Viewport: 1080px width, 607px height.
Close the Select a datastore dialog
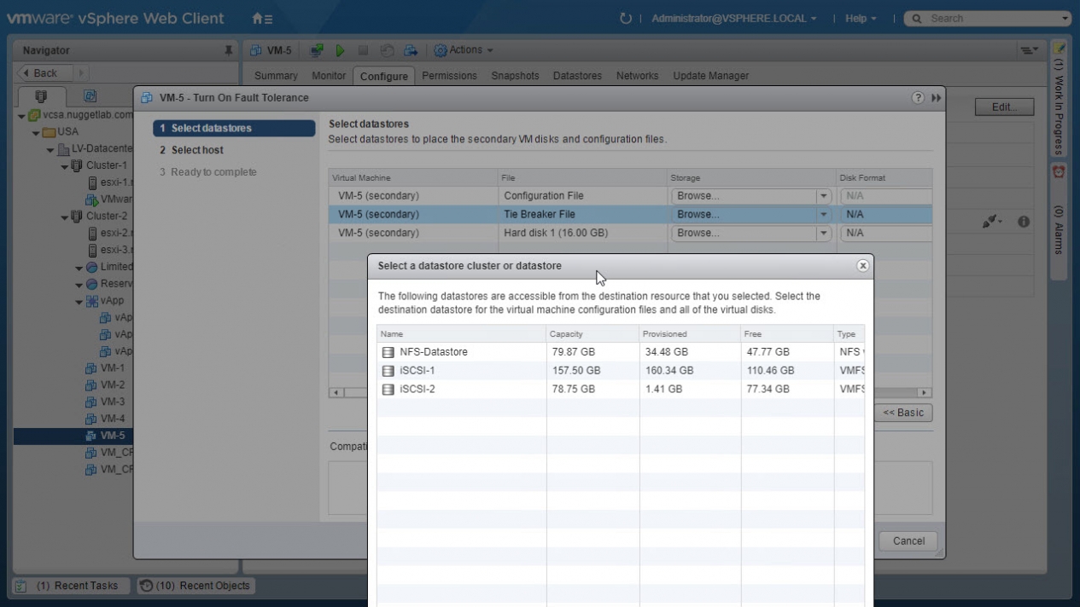[x=862, y=266]
